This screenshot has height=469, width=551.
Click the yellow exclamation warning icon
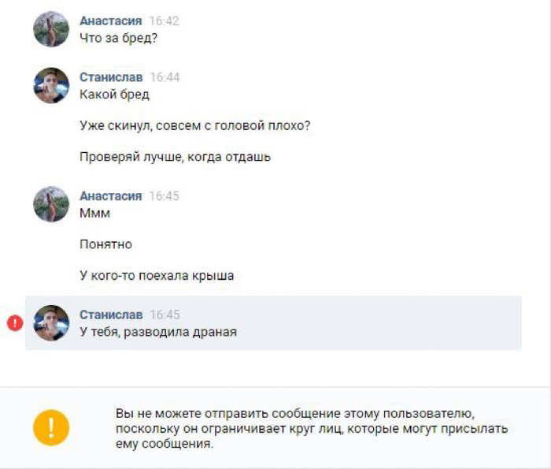(x=51, y=428)
